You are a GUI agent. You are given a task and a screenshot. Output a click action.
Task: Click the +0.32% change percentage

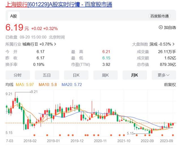tap(50, 29)
